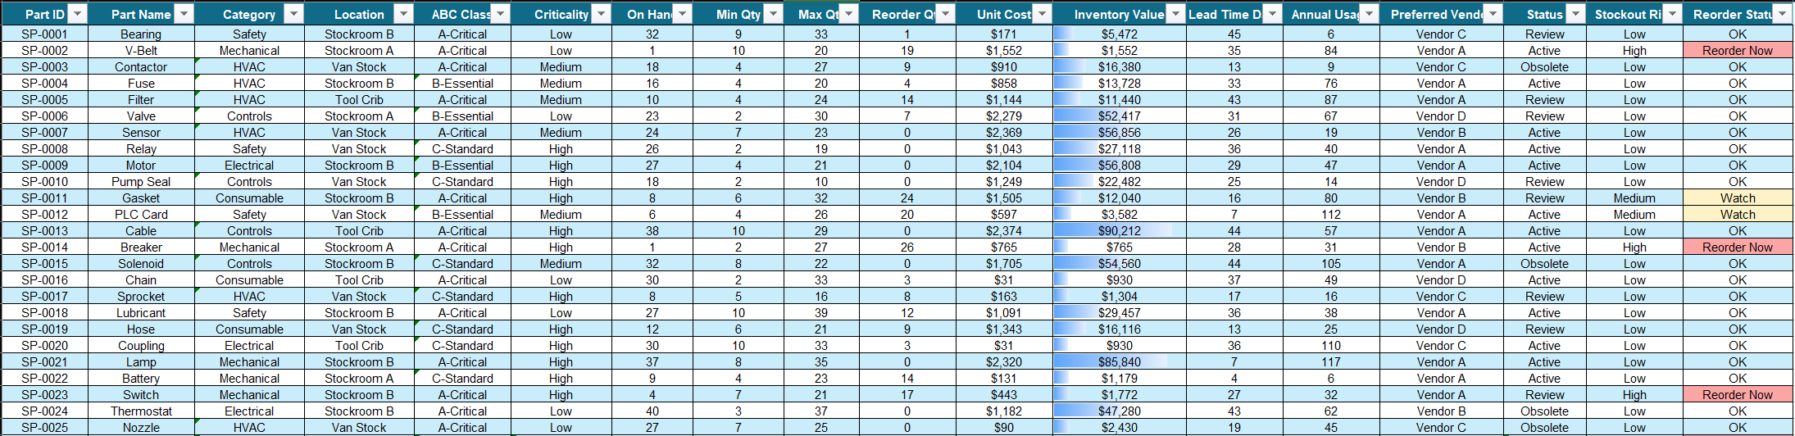The width and height of the screenshot is (1795, 436).
Task: Select the Inventory Value header cell
Action: click(1119, 14)
